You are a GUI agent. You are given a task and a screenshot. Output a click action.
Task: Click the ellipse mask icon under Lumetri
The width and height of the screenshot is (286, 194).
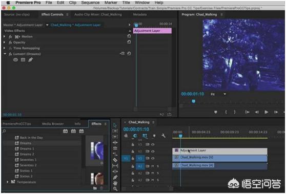click(x=15, y=60)
